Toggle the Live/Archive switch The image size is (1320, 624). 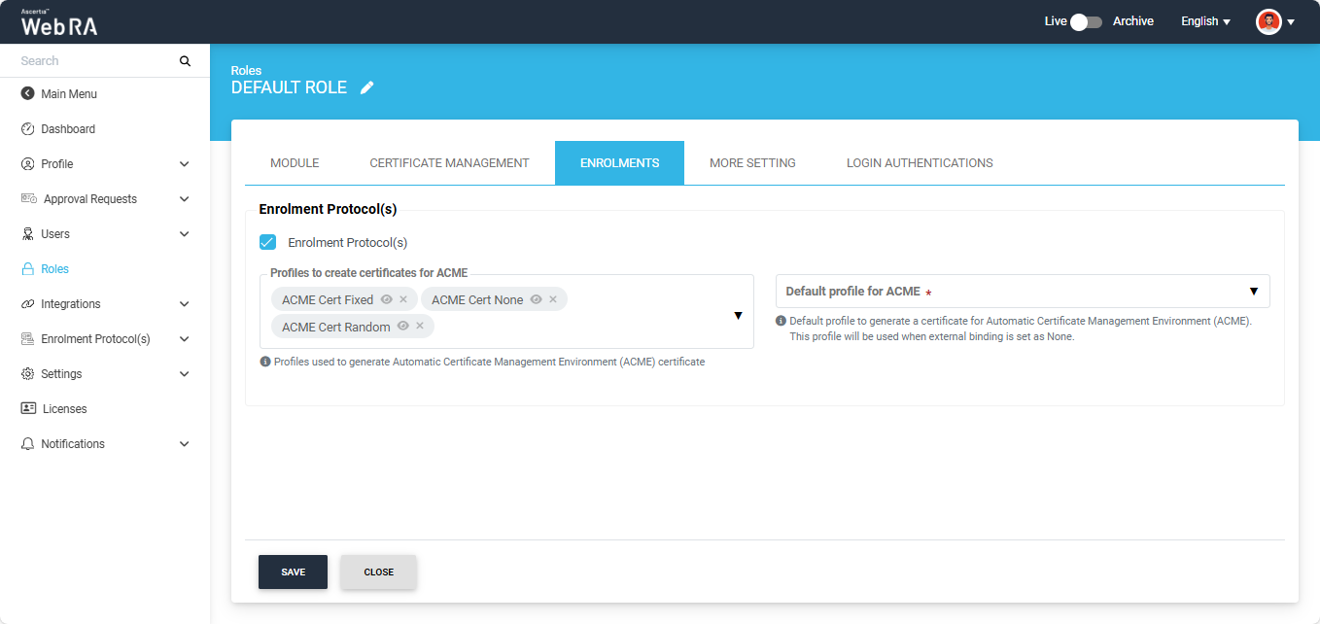click(x=1086, y=21)
